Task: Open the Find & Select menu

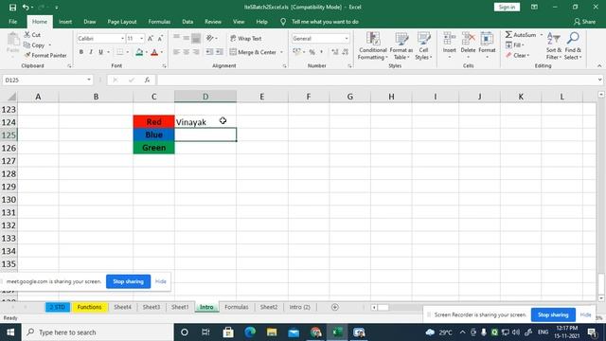Action: 573,46
